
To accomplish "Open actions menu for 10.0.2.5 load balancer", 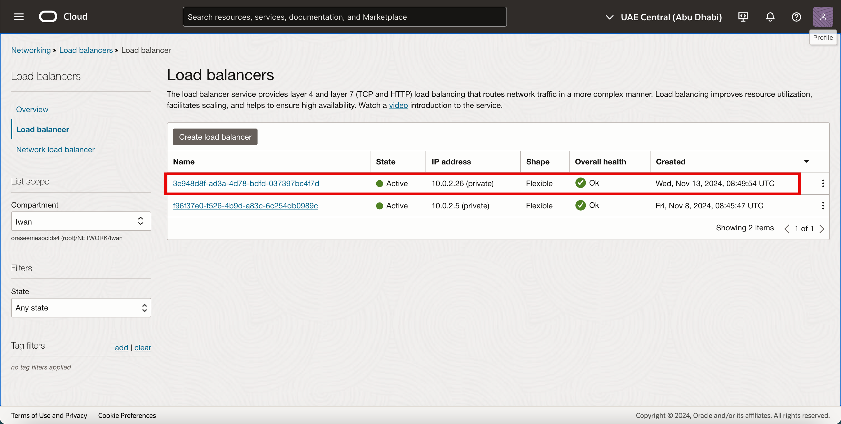I will [823, 206].
